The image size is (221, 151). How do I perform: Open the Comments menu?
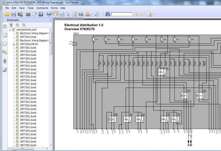click(42, 8)
